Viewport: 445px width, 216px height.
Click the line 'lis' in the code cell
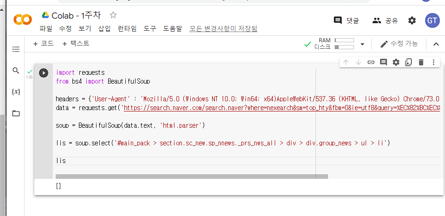click(x=61, y=161)
